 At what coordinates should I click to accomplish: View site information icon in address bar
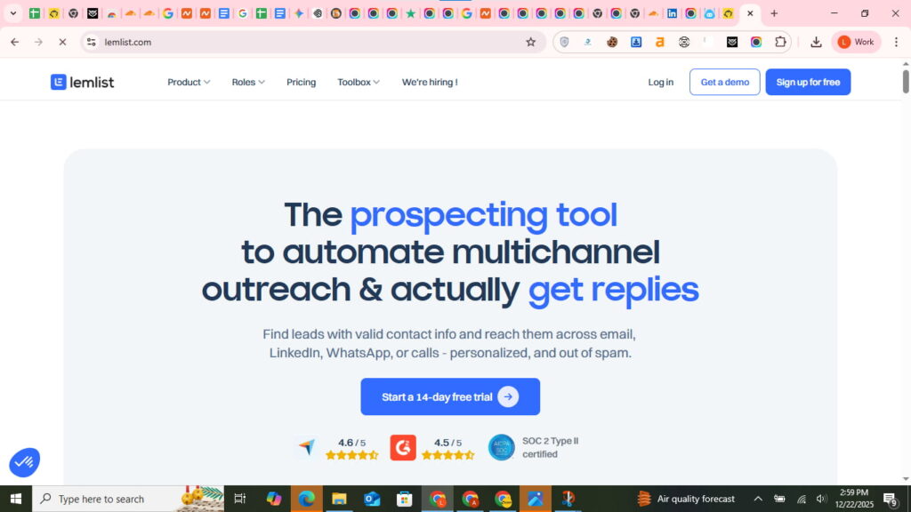click(x=91, y=42)
